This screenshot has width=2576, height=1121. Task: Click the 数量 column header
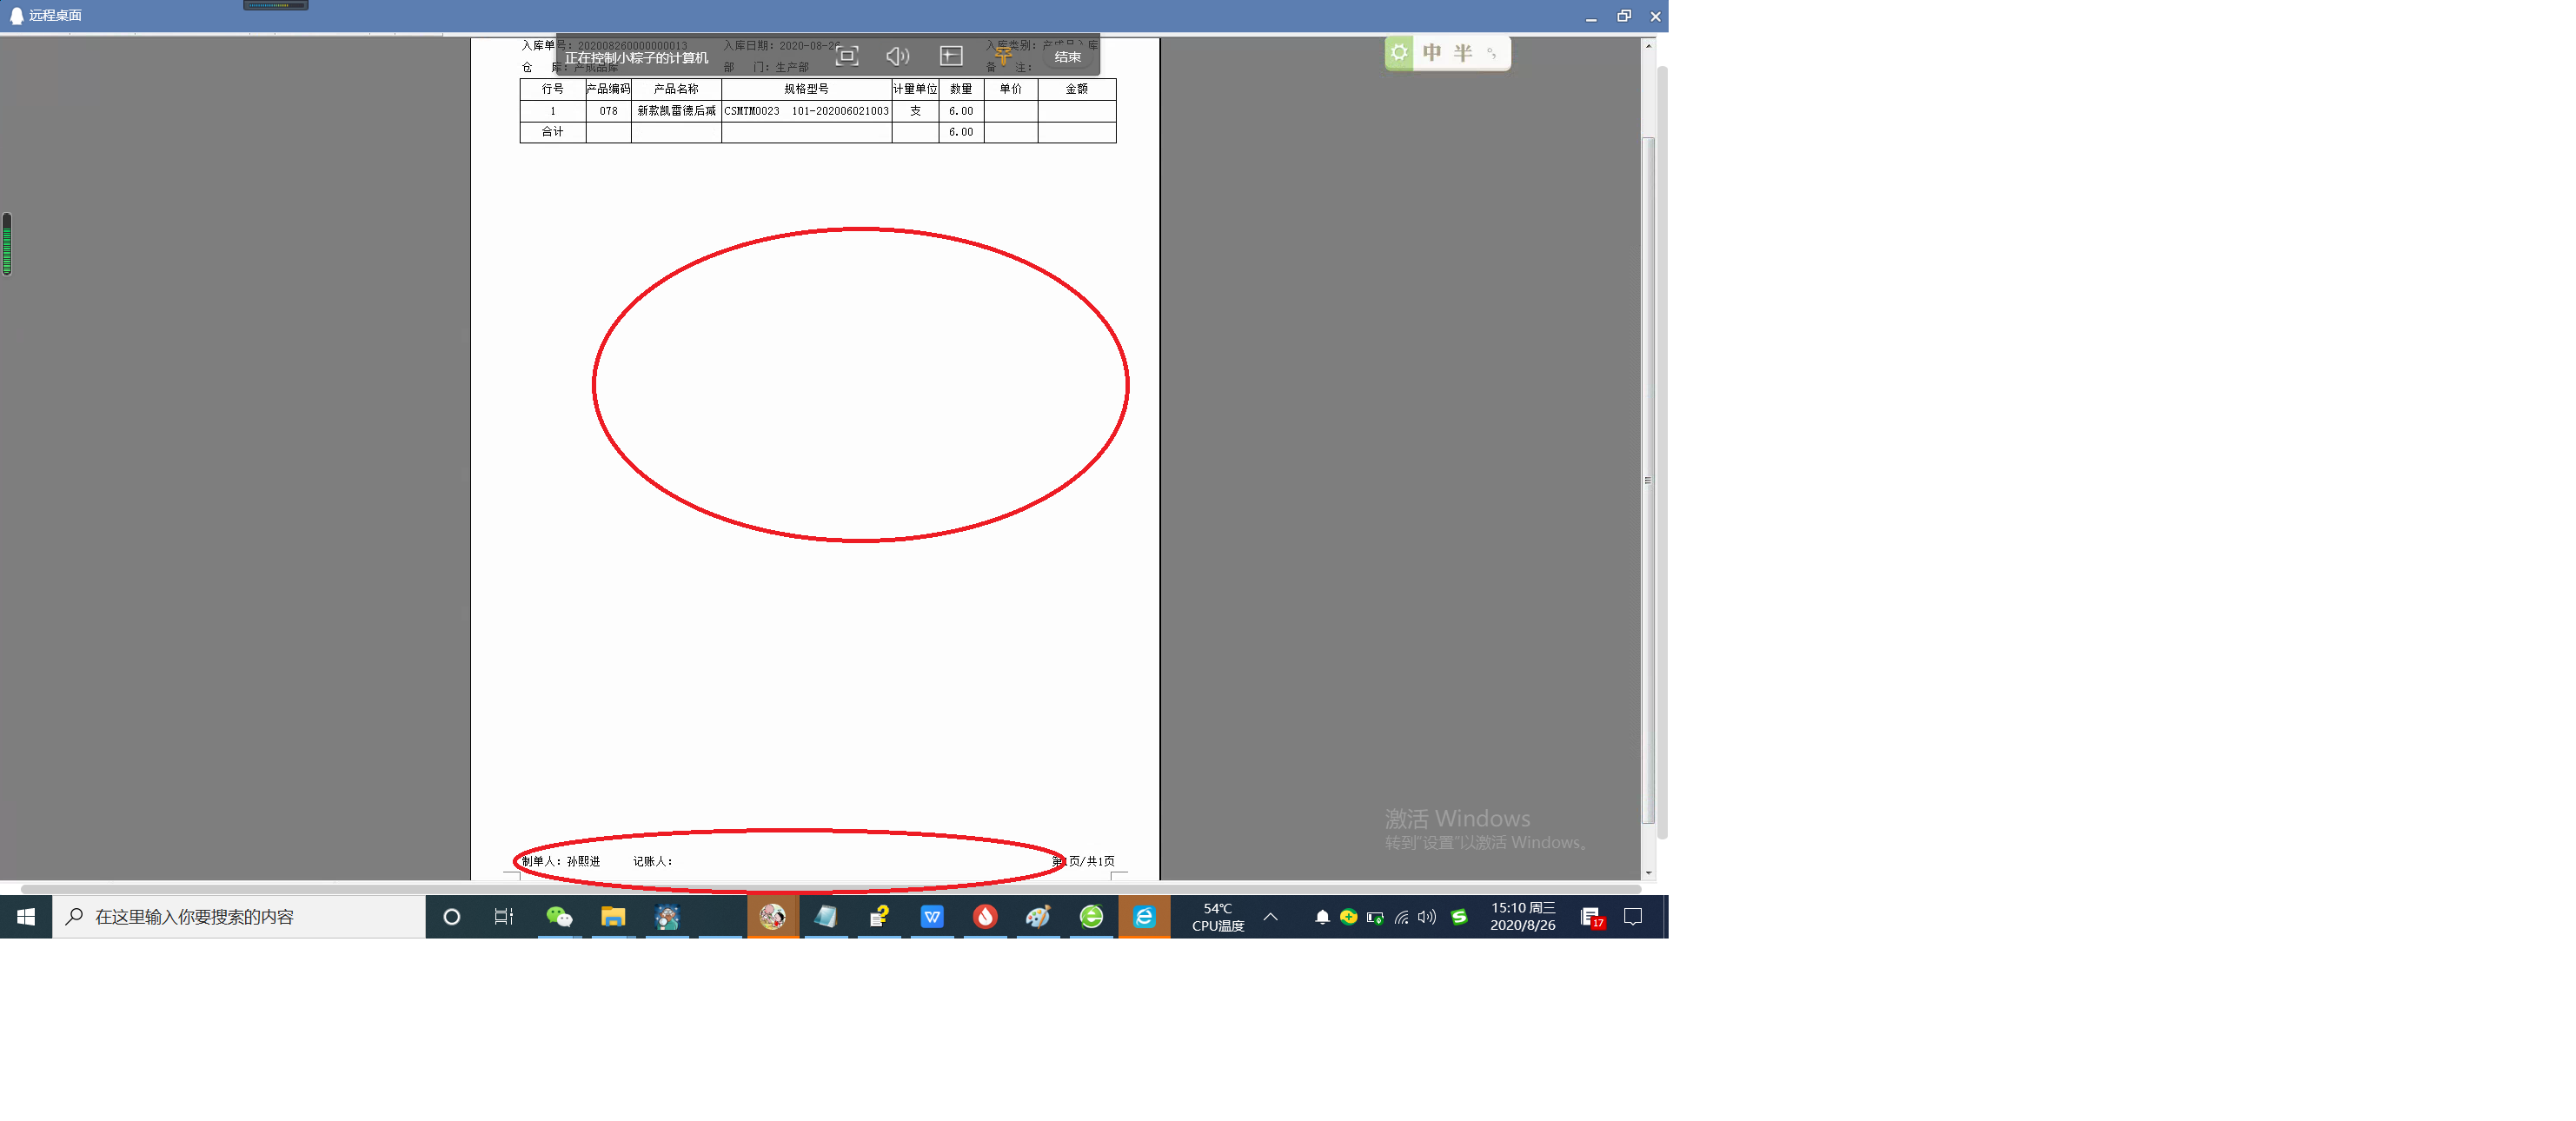point(961,89)
